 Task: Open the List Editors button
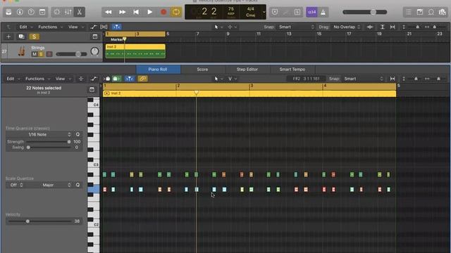(409, 12)
